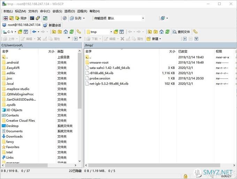Open the 本地(L) menu

tap(8, 11)
